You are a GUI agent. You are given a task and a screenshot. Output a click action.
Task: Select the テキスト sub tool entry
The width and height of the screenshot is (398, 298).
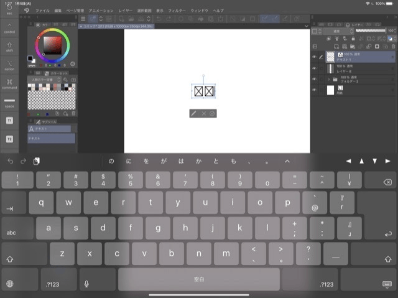point(51,138)
